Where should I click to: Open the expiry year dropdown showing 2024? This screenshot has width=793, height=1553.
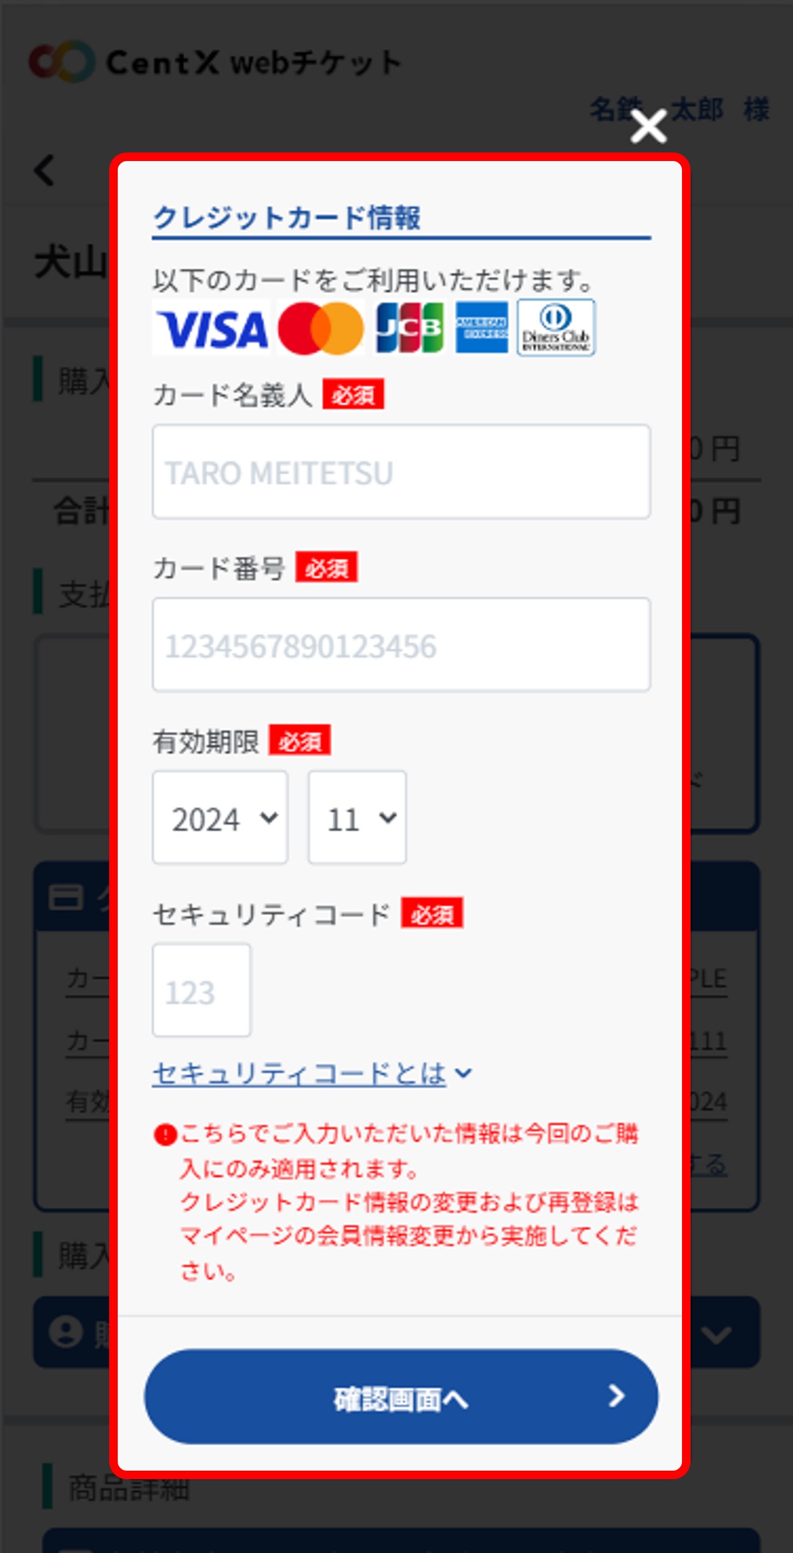(220, 817)
